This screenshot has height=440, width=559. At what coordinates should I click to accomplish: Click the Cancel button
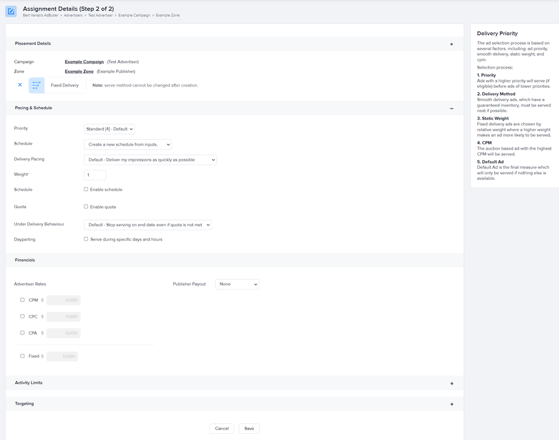222,429
